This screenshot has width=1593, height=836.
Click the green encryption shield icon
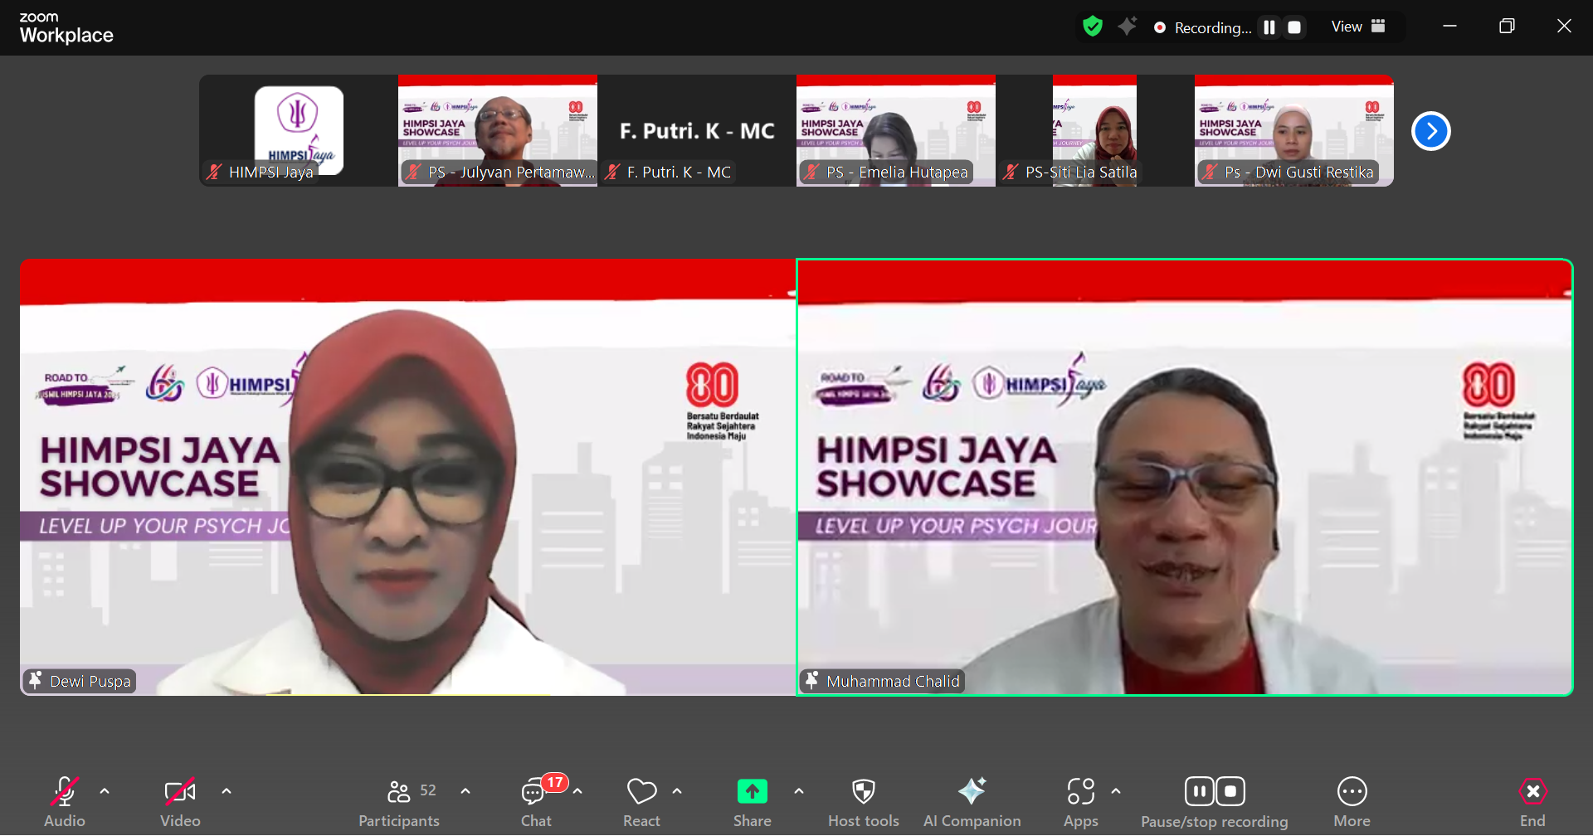click(1093, 27)
